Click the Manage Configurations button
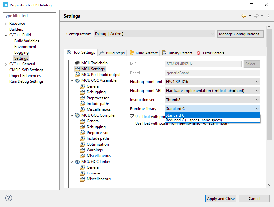 [241, 34]
